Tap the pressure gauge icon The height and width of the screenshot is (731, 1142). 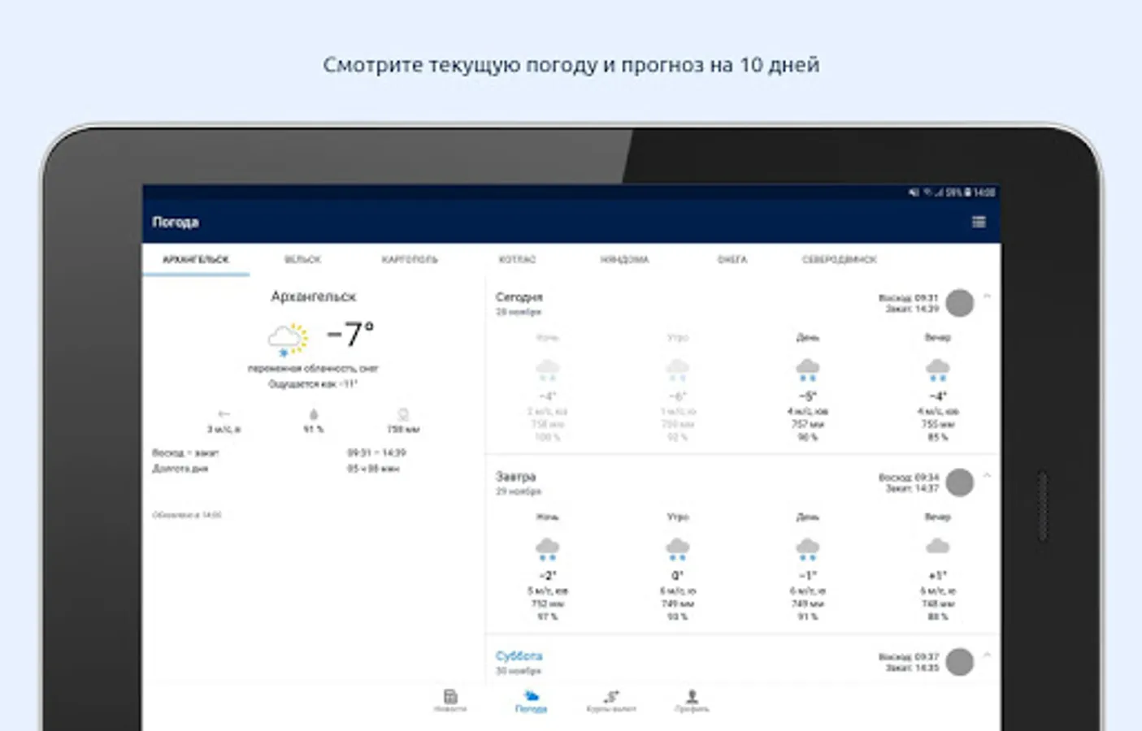(402, 414)
